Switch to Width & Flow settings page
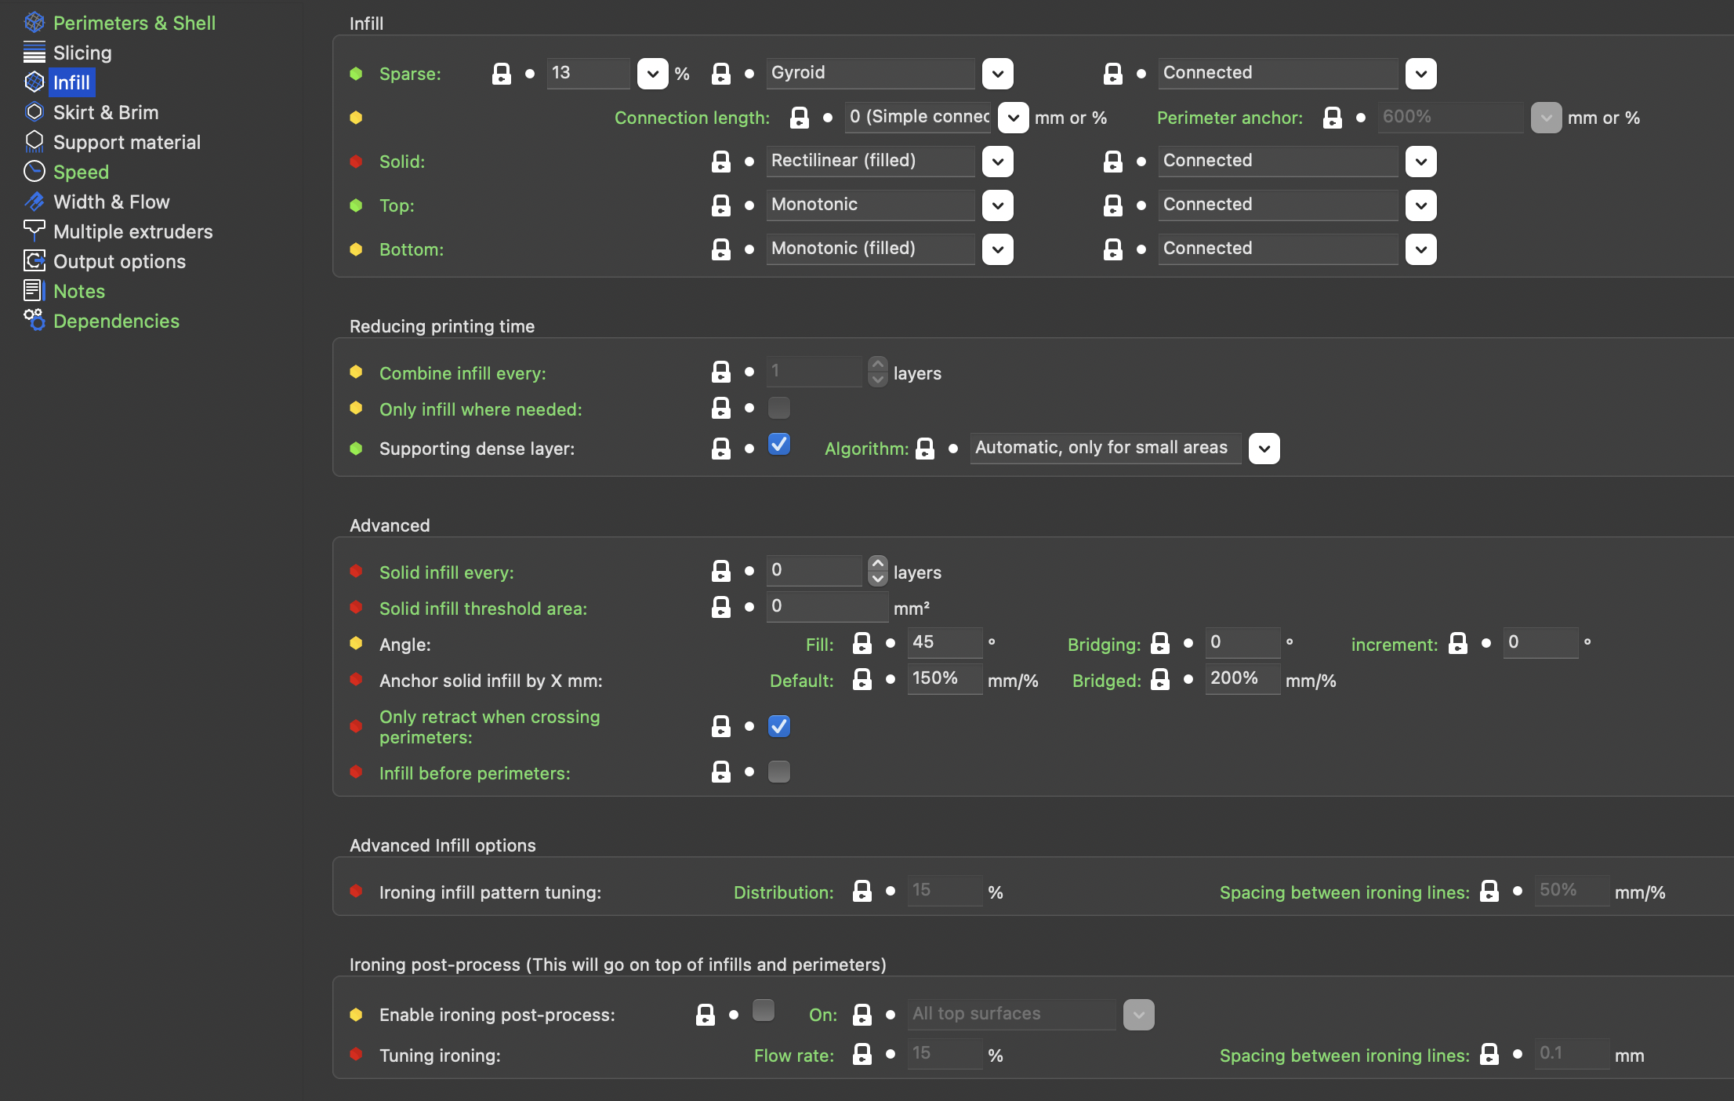1734x1101 pixels. click(111, 202)
